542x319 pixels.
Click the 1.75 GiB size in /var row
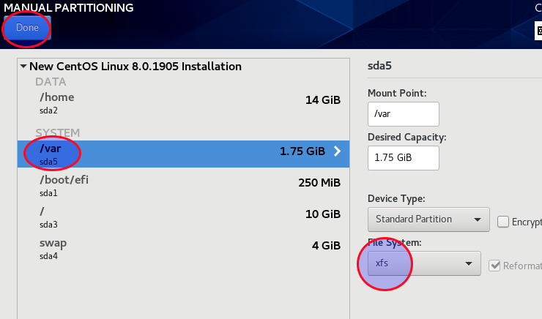click(302, 151)
